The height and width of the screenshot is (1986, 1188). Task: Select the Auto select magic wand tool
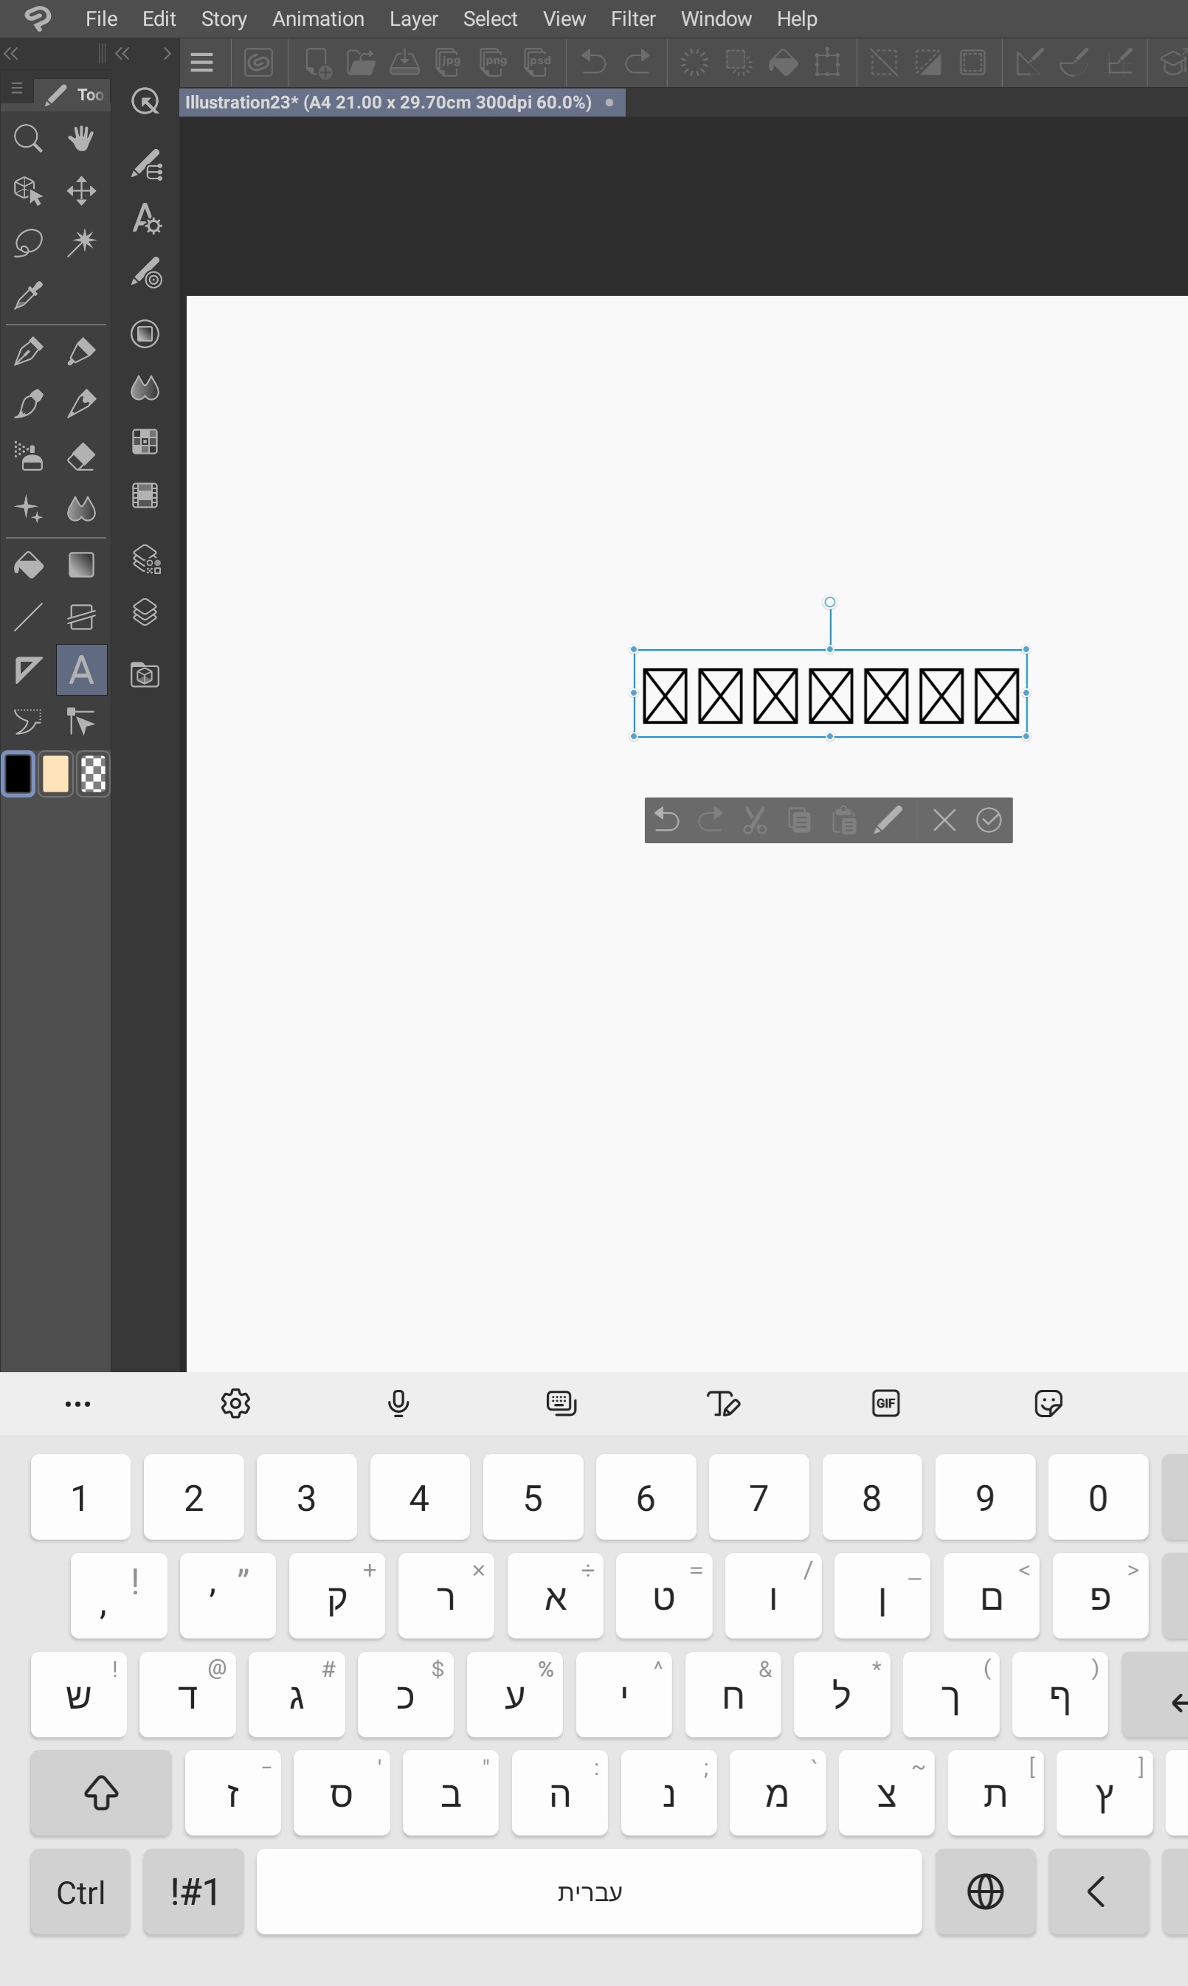click(x=81, y=243)
